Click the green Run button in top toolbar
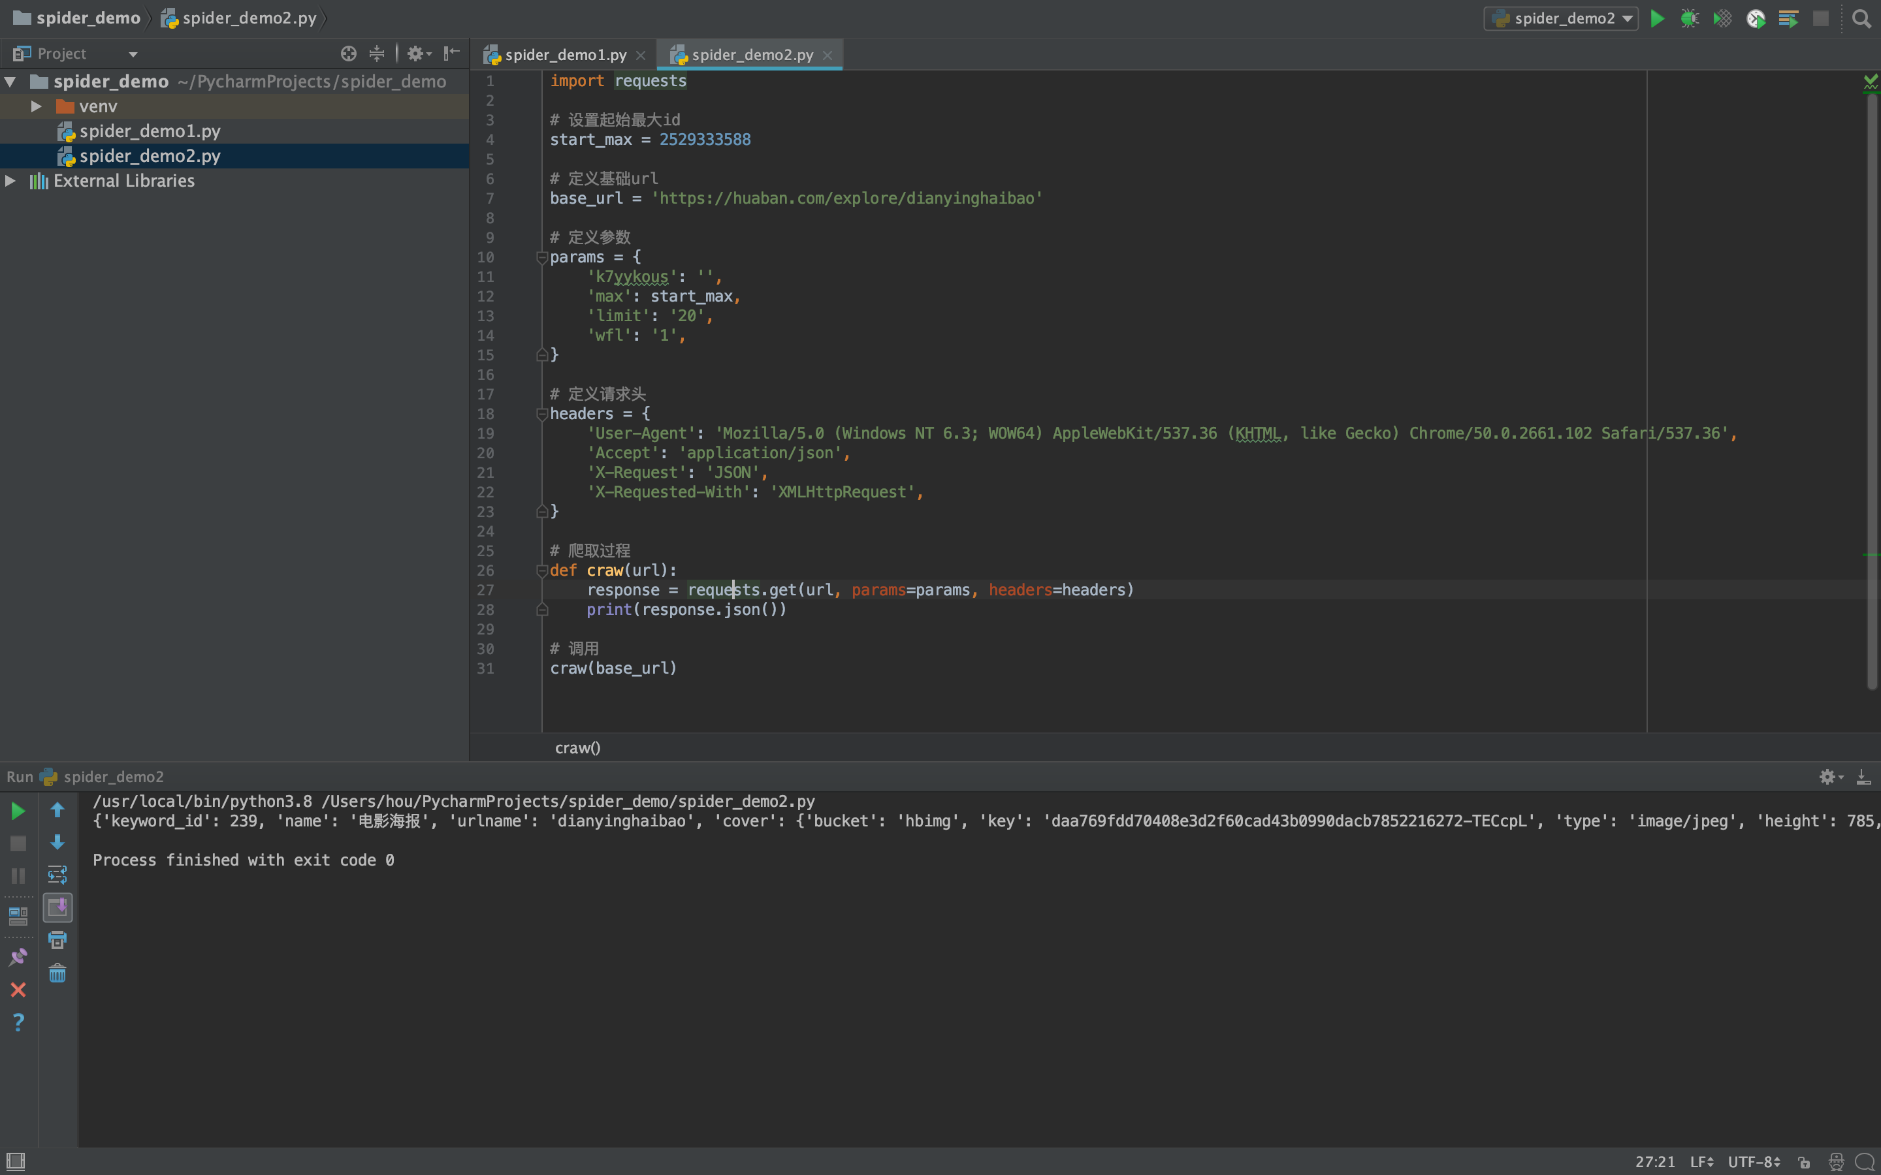 (1656, 19)
